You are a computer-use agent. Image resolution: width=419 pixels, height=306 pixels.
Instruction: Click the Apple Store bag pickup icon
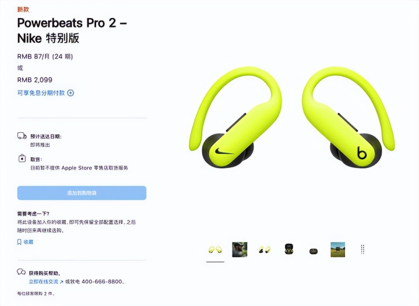pyautogui.click(x=22, y=159)
